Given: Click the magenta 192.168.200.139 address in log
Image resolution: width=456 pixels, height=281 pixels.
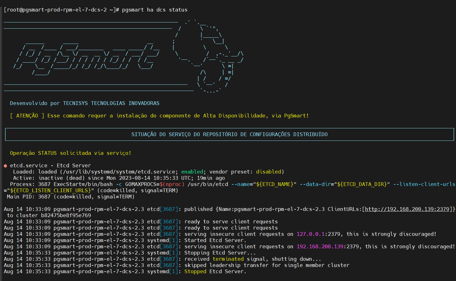Looking at the screenshot, I should [320, 246].
